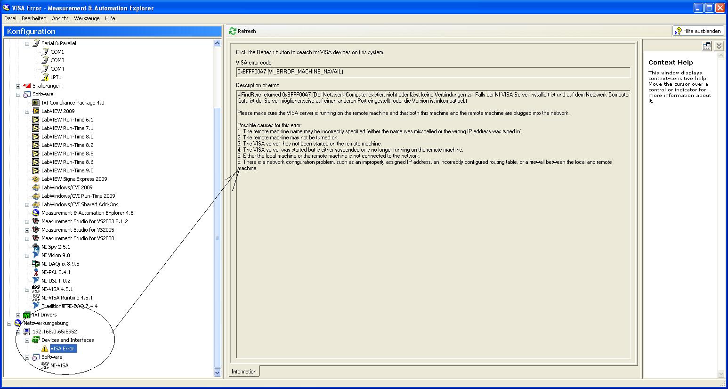Select the LabVIEW 2009 icon
728x389 pixels.
coord(36,111)
